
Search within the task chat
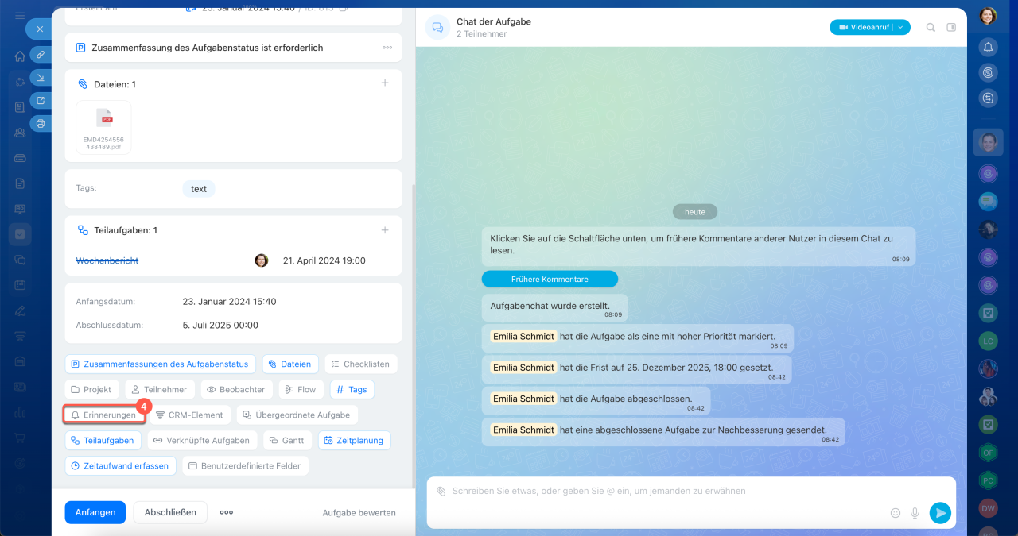coord(931,27)
